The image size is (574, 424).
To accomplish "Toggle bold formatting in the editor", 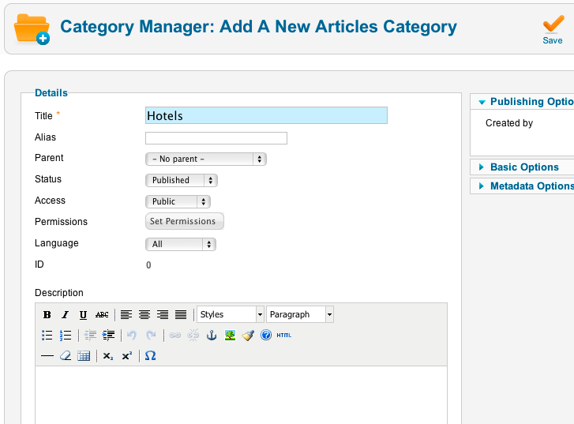I will point(47,314).
